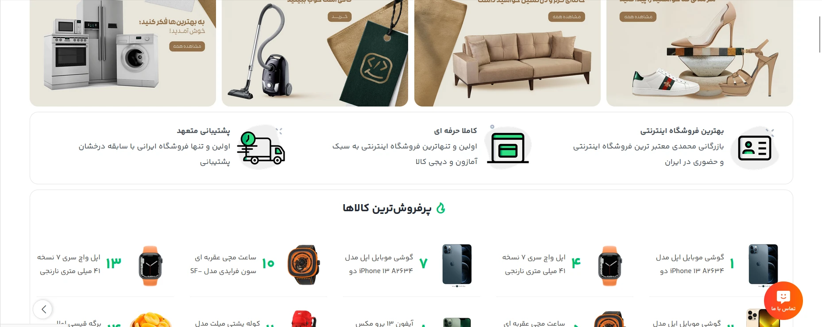Click rank 10 scorpion wristwatch title link
Viewport: 822px width, 327px height.
(x=223, y=264)
